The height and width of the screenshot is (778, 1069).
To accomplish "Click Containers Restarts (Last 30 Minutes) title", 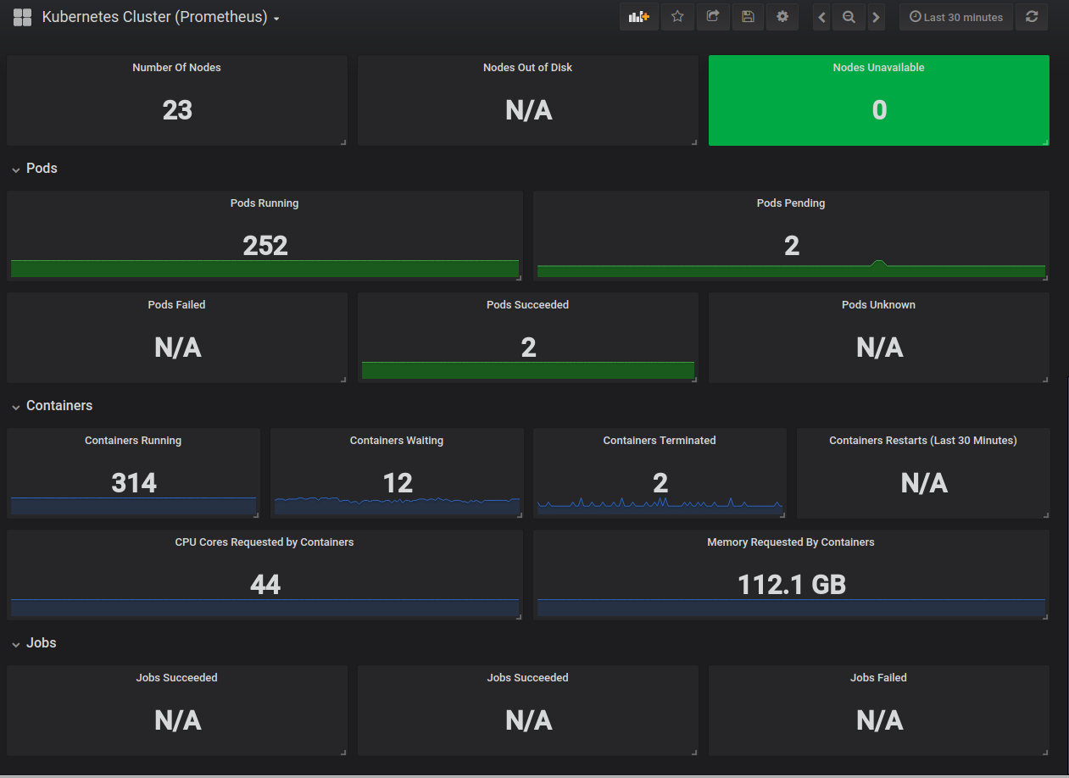I will [923, 441].
